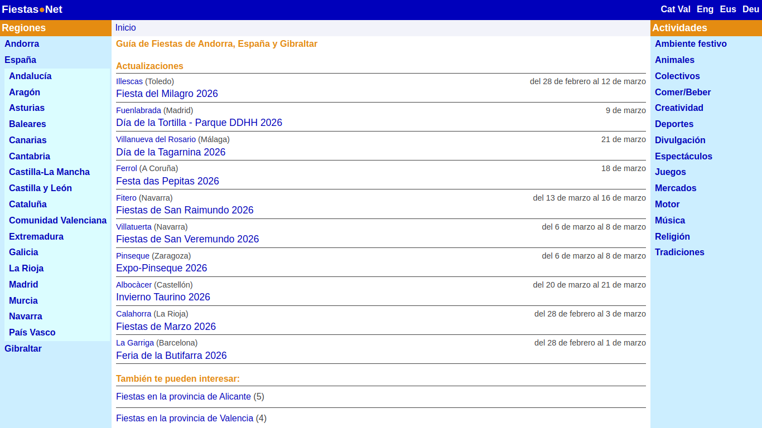Open the Baleares region
This screenshot has height=428, width=762.
click(x=27, y=124)
